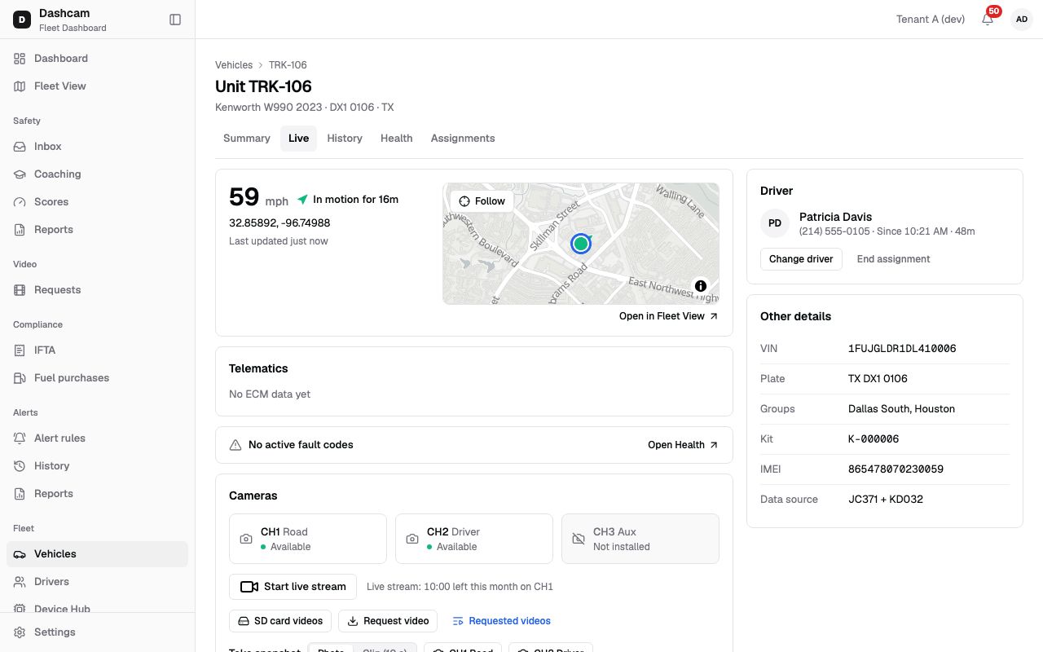1043x652 pixels.
Task: Click the Vehicles breadcrumb link
Action: (234, 65)
